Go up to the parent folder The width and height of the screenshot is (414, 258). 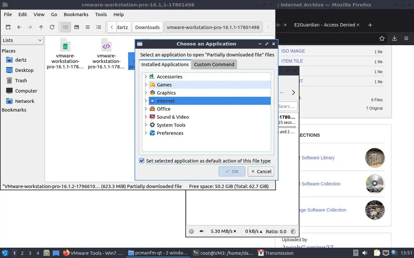pyautogui.click(x=41, y=27)
